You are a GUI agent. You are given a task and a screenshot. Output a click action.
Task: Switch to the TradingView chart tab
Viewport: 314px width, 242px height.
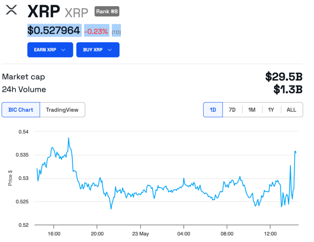coord(62,109)
